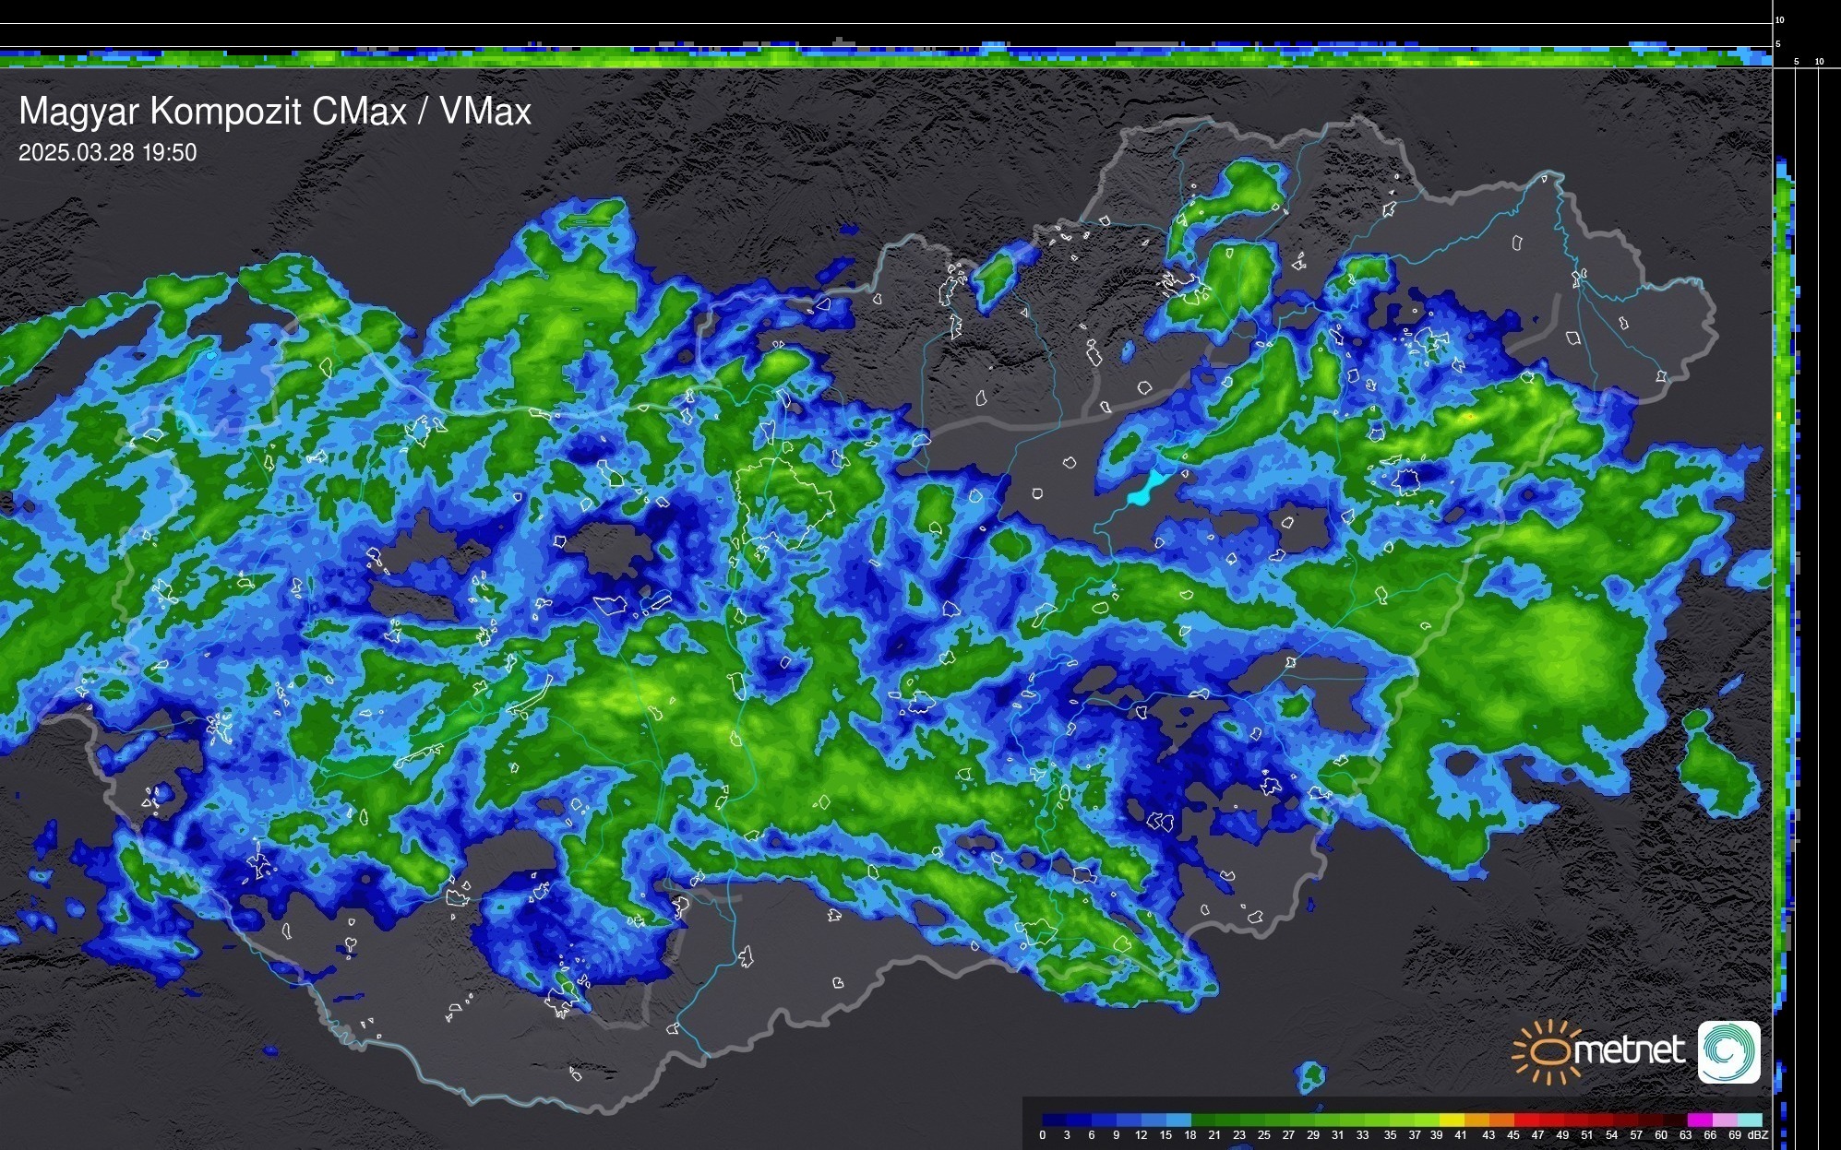The height and width of the screenshot is (1150, 1841).
Task: Click the magenta 63 dBZ legend swatch
Action: click(x=1700, y=1120)
